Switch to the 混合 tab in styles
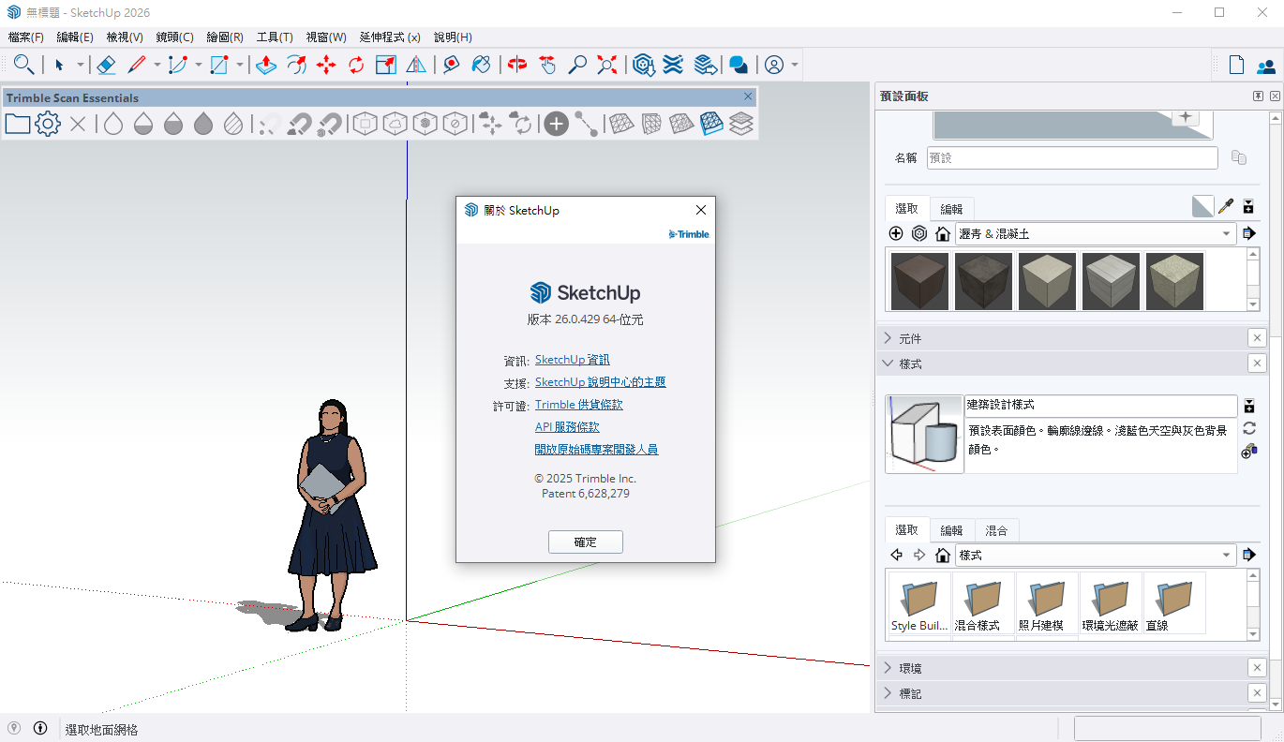The image size is (1284, 742). pos(996,530)
